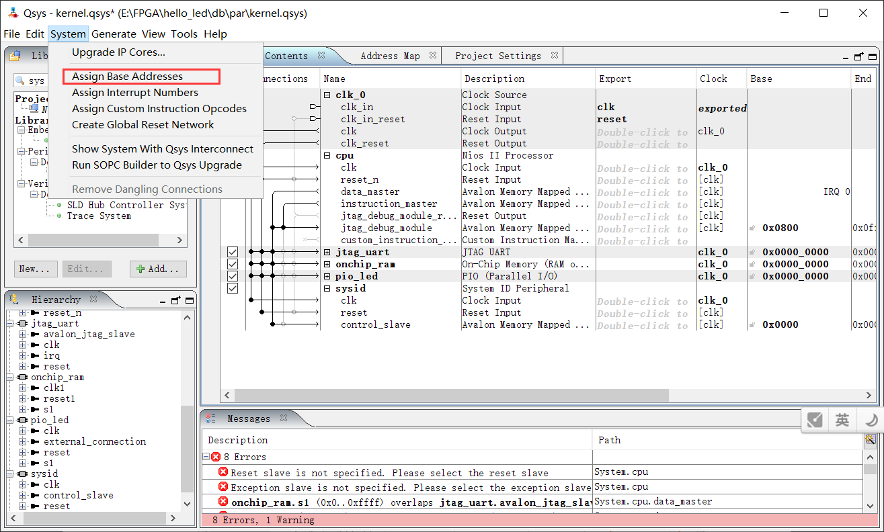Expand the pio_led component row
Viewport: 884px width, 532px height.
point(327,277)
